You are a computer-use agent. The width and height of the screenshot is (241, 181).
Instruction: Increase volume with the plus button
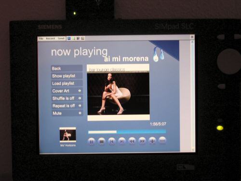[152, 141]
